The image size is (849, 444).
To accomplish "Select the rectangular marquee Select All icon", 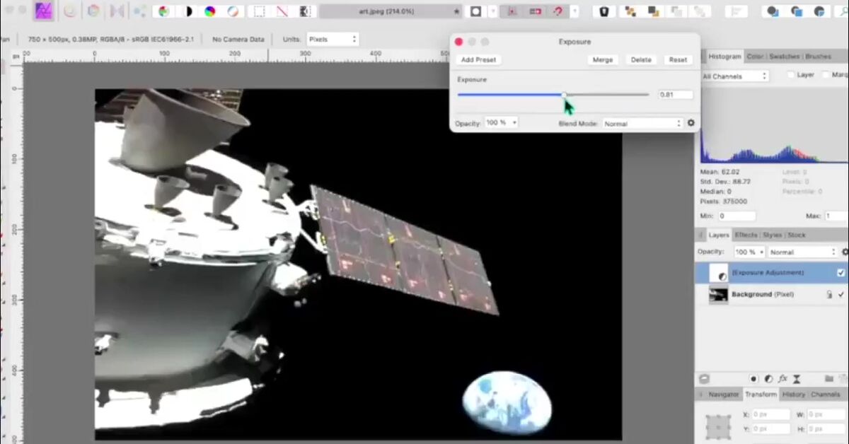I will click(260, 11).
